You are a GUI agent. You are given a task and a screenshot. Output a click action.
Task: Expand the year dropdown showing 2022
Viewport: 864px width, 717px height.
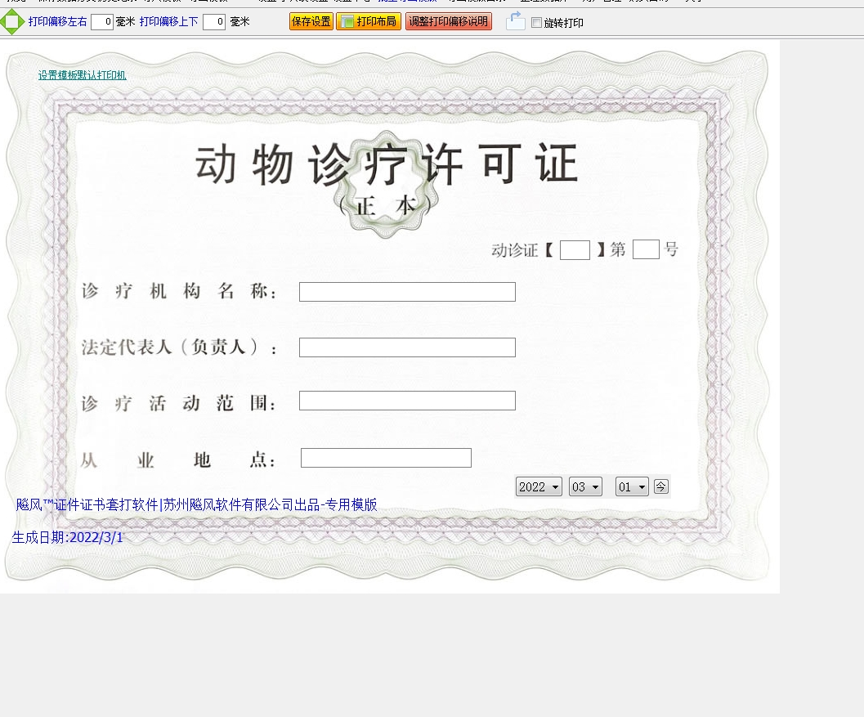[x=539, y=487]
